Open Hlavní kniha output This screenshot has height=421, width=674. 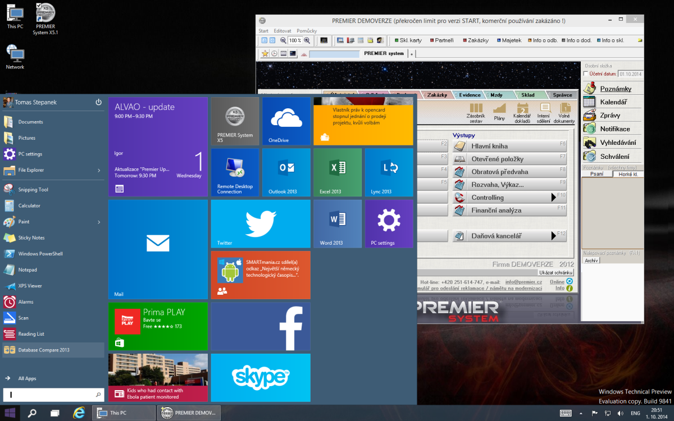(x=509, y=146)
